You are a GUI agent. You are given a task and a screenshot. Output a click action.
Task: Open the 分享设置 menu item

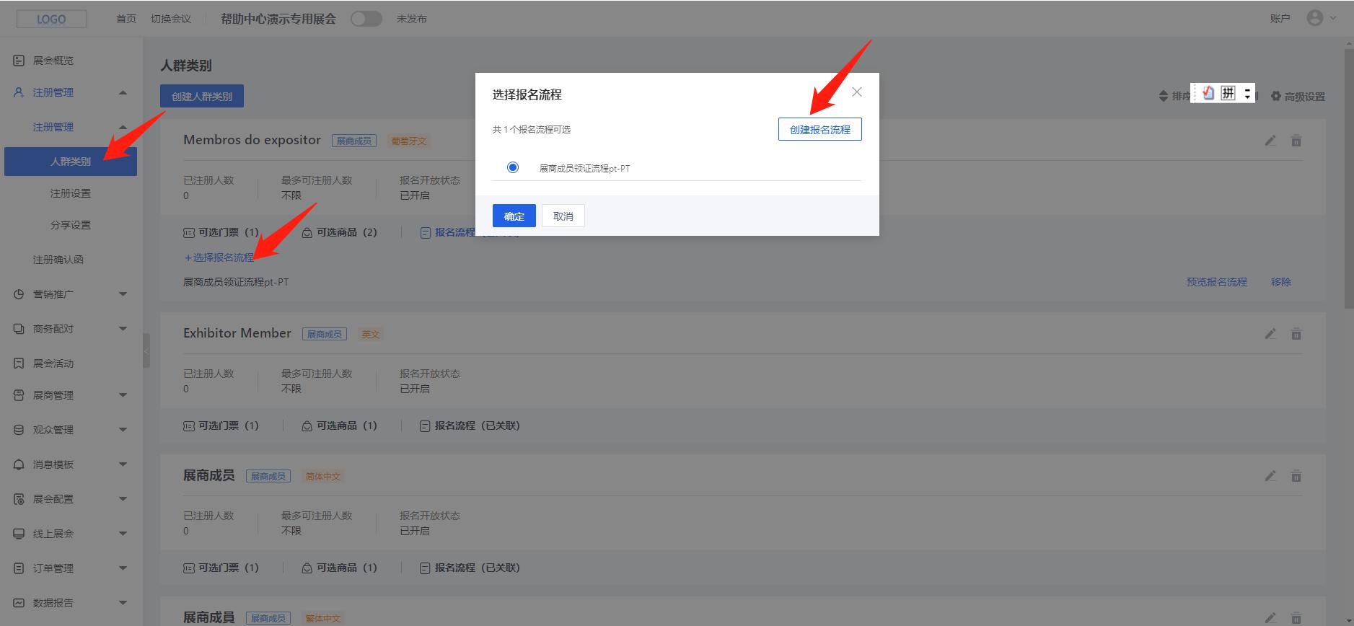71,225
